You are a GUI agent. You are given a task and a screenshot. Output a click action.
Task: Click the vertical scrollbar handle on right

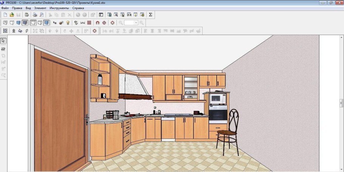341,103
